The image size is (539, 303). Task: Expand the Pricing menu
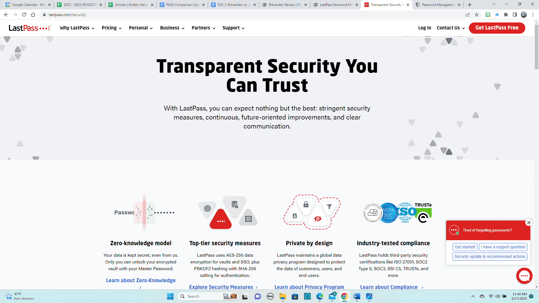pos(111,28)
